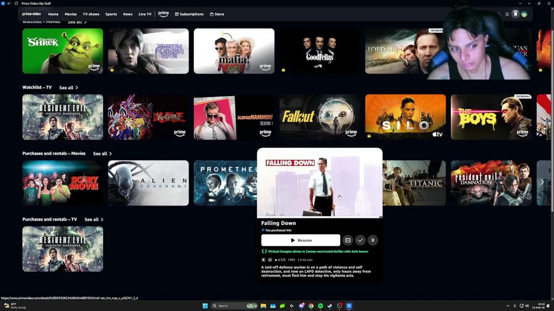This screenshot has width=554, height=311.
Task: Expand Purchases and rentals – TV See all
Action: (93, 219)
